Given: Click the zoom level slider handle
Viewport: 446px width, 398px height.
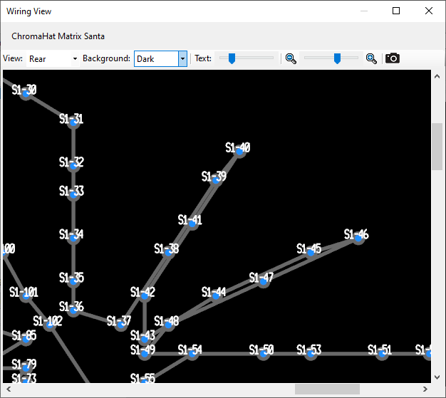Looking at the screenshot, I should point(337,58).
